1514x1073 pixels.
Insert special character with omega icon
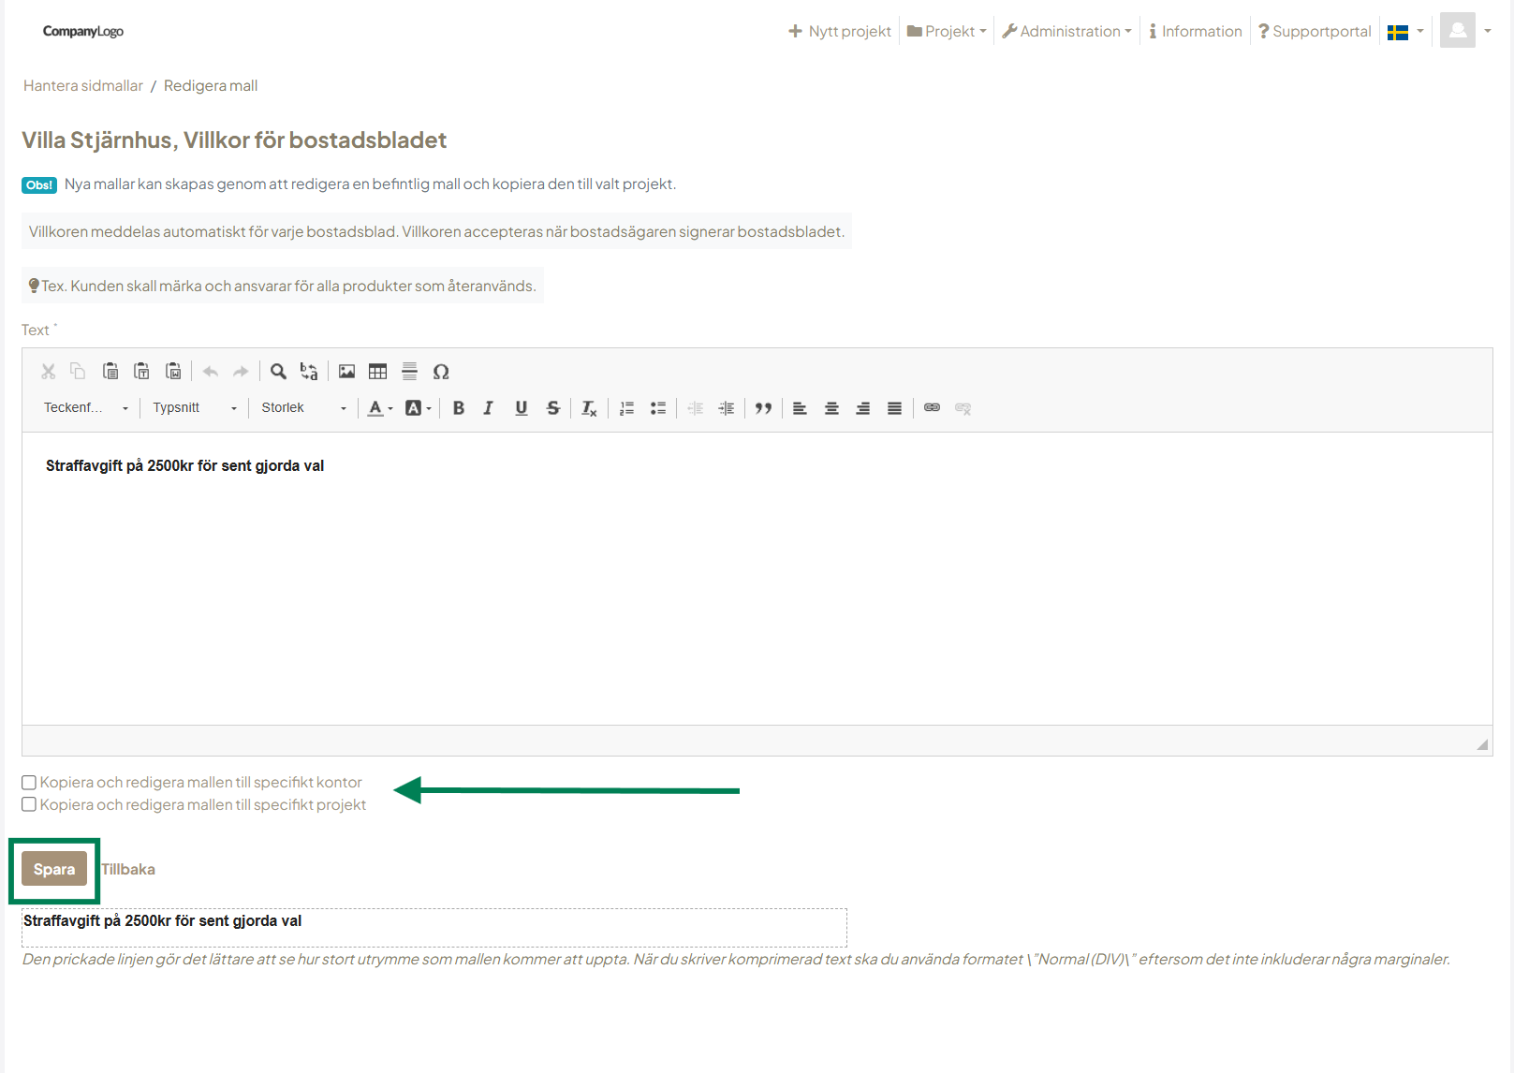coord(441,372)
